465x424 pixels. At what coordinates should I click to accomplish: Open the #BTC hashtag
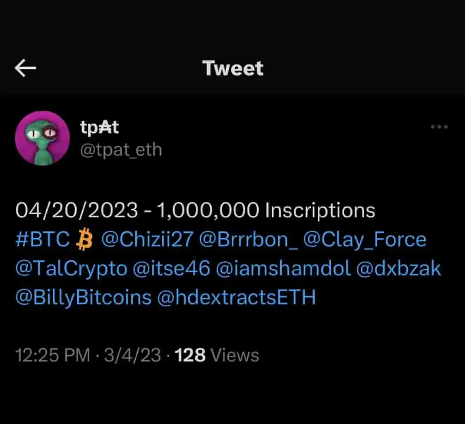tap(43, 240)
